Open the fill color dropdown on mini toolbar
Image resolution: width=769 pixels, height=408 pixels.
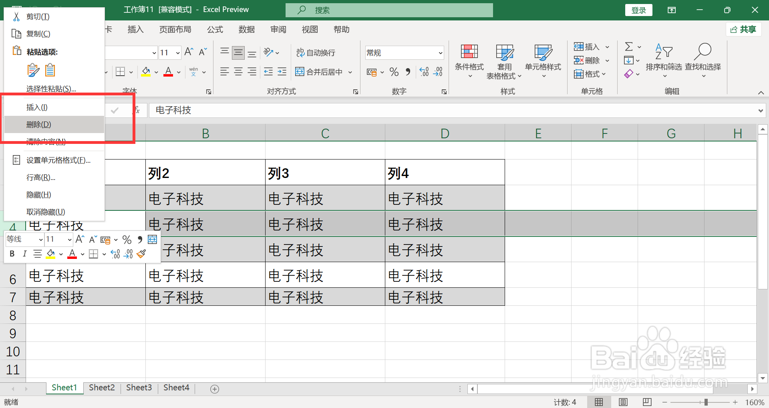(x=61, y=254)
